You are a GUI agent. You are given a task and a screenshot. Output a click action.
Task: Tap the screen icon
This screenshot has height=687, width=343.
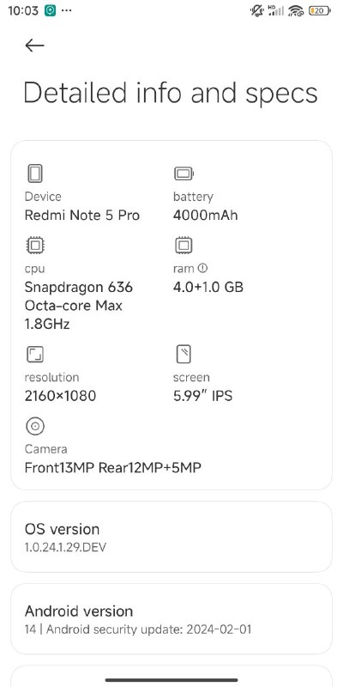(x=184, y=354)
